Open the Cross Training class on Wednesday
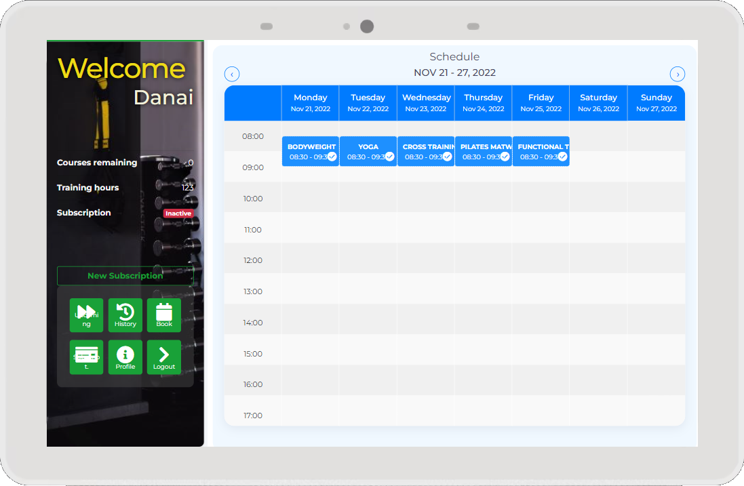The width and height of the screenshot is (744, 486). (426, 151)
